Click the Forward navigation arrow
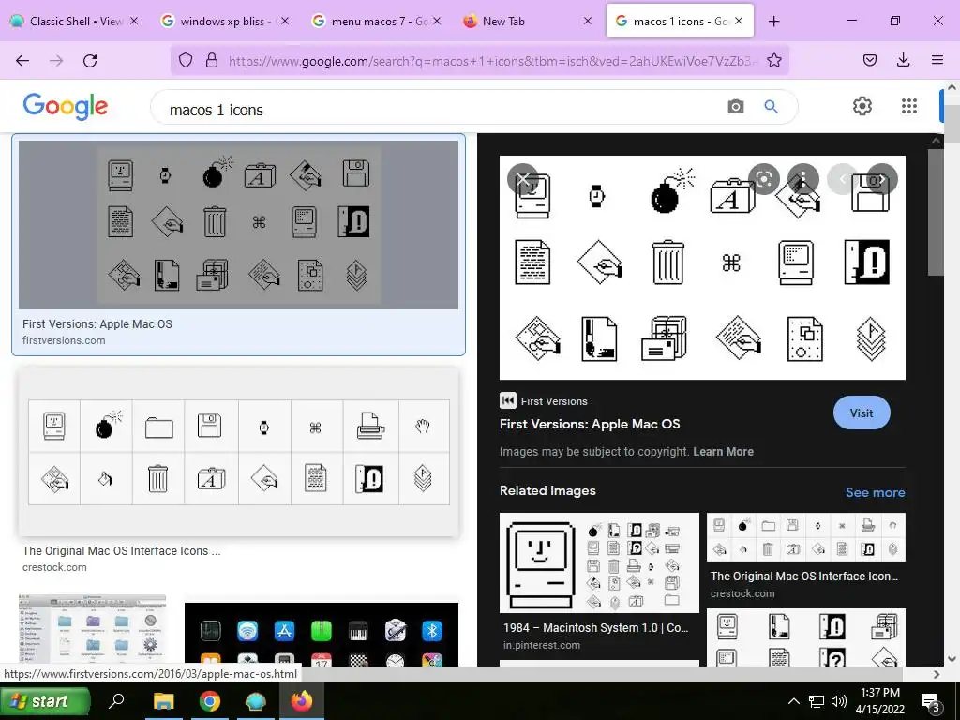 pos(56,60)
